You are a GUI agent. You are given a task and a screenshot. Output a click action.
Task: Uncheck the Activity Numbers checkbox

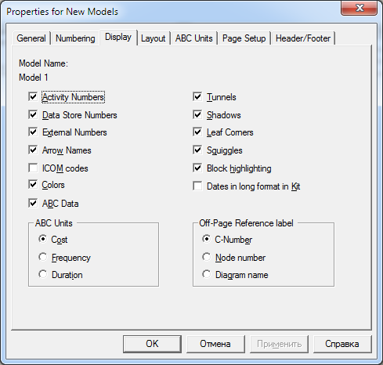point(33,97)
